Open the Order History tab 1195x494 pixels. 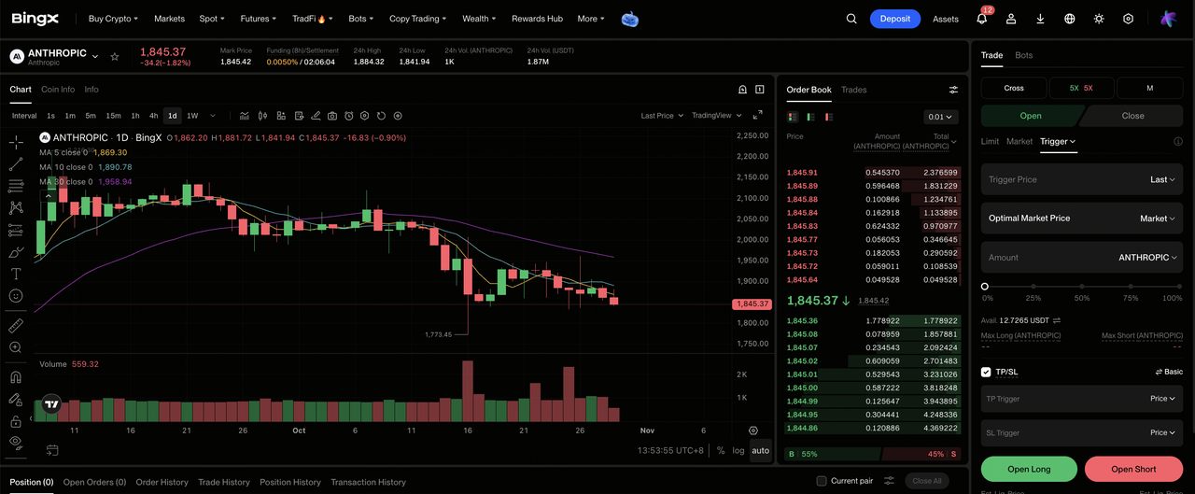(162, 482)
